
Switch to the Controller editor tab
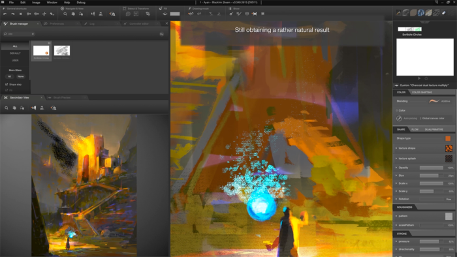[x=139, y=23]
